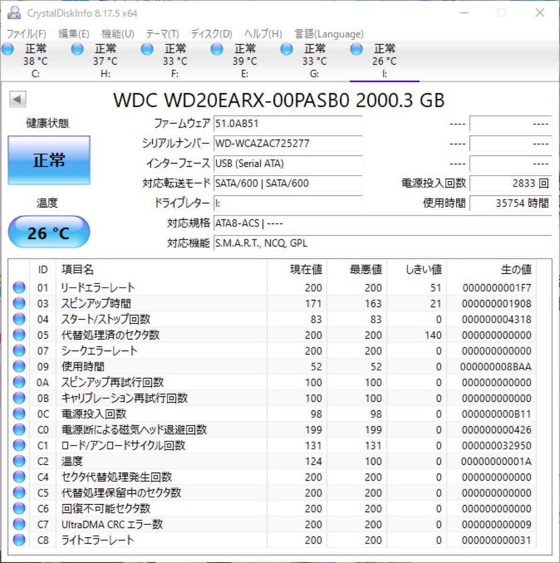
Task: Open the 言語(Language) menu
Action: point(329,34)
